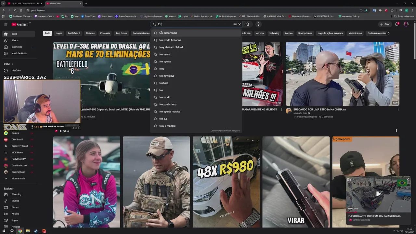Go to Início in sidebar
Viewport: 416px width, 234px height.
[18, 34]
